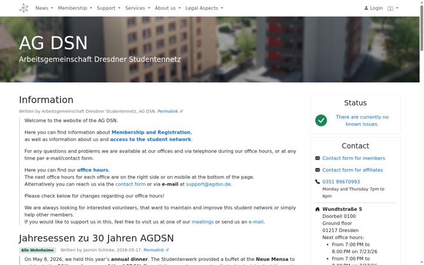Call the 0351 89670993 phone link
The image size is (424, 265).
click(x=341, y=182)
